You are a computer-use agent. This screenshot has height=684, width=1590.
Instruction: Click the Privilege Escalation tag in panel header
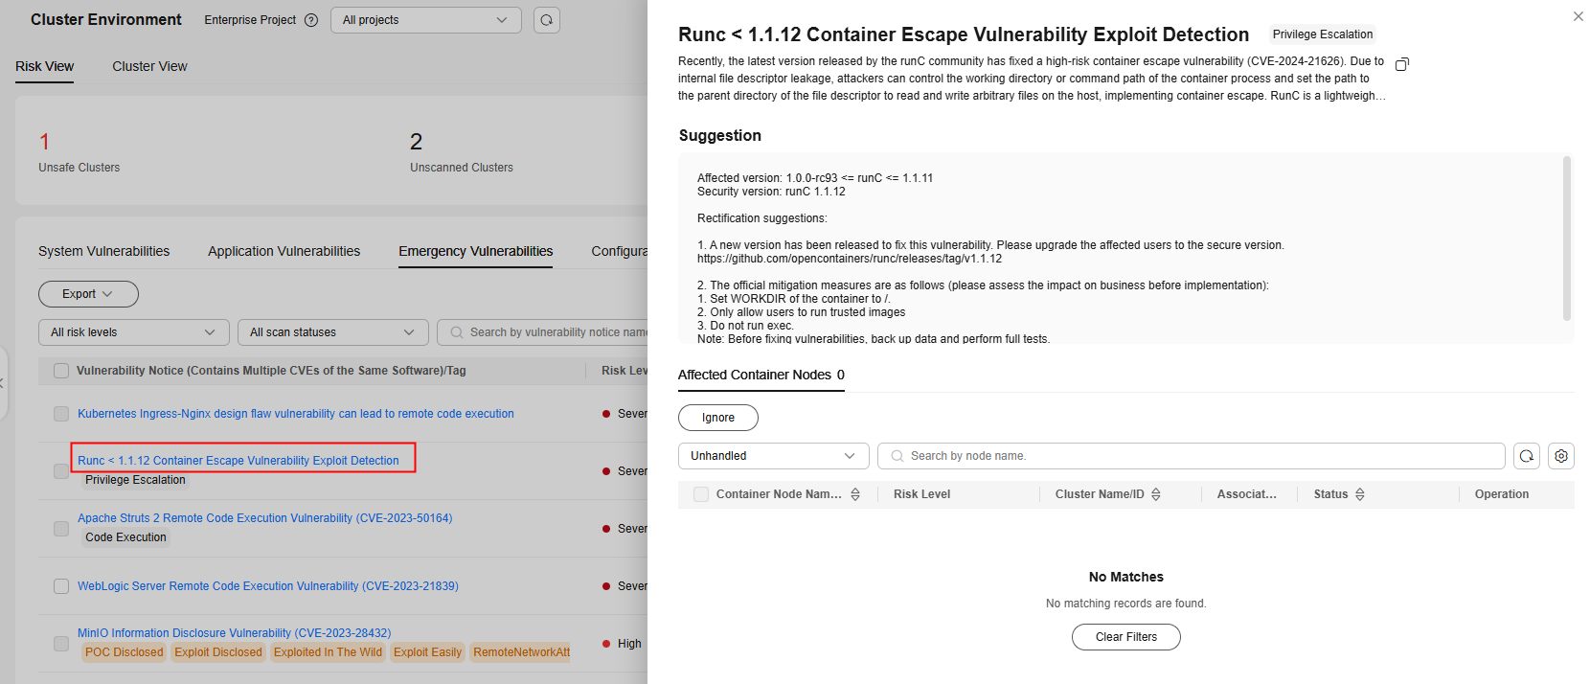(x=1323, y=34)
